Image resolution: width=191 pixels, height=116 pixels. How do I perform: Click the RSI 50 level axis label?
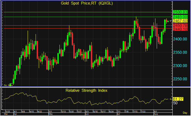point(175,103)
